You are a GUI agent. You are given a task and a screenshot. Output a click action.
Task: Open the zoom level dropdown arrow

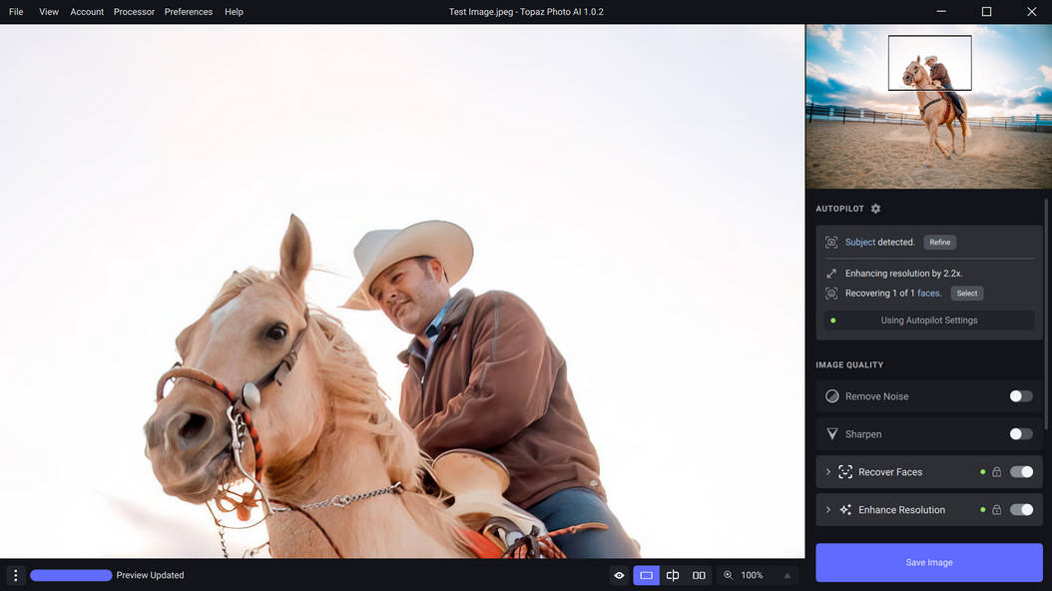pos(787,575)
